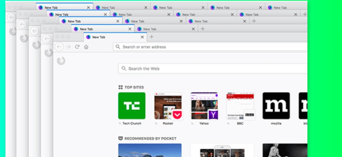Click the Pocket badge icon on the Pocket tile
Viewport: 342px width, 157px height.
point(177,115)
